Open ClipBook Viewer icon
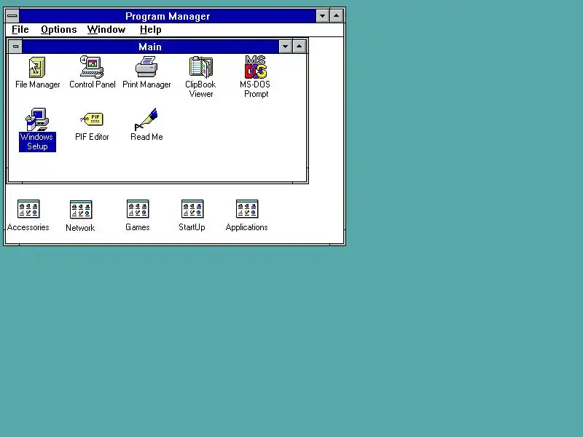Screen dimensions: 583x437 [201, 67]
